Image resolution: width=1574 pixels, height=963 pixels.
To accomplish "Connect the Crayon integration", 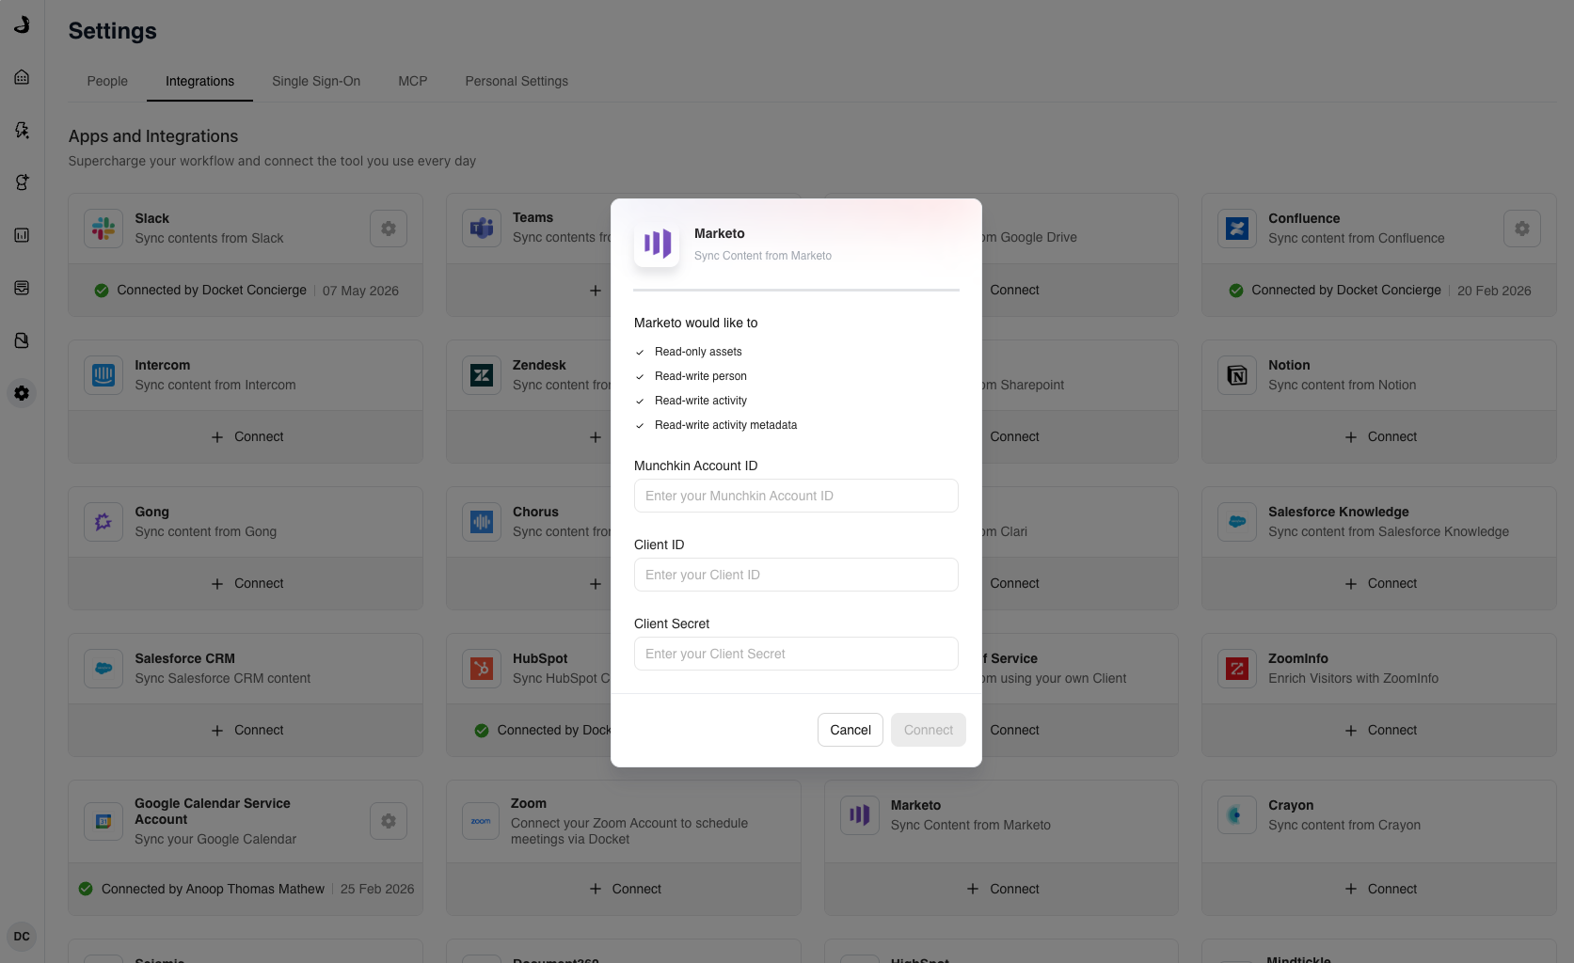I will coord(1380,889).
